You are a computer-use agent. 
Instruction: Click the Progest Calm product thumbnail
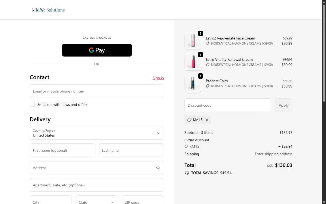click(193, 83)
